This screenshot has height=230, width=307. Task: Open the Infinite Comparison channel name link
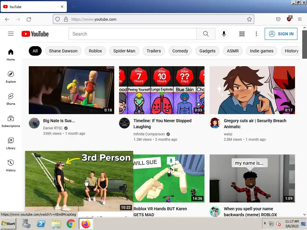click(x=149, y=134)
